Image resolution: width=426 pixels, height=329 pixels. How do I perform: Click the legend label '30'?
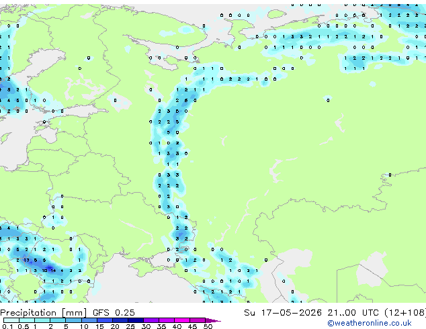[146, 326]
